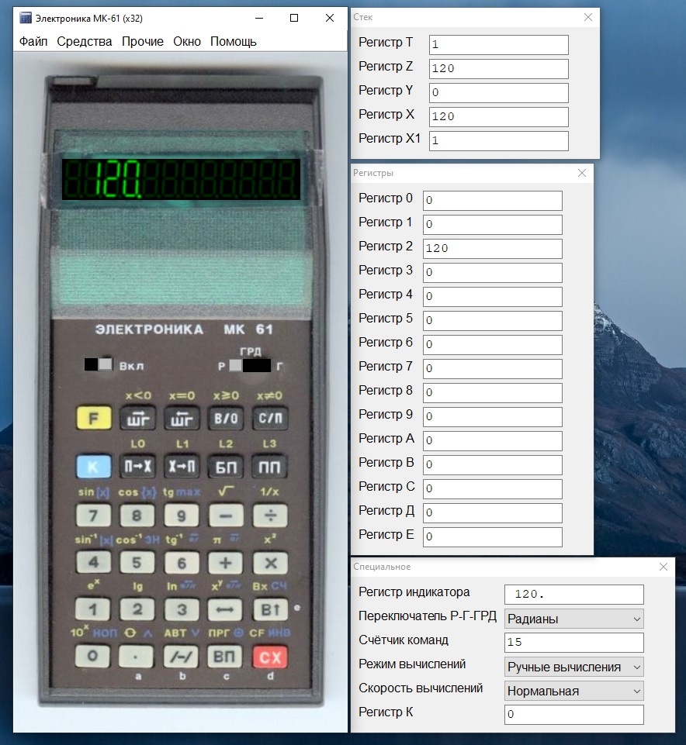The width and height of the screenshot is (686, 745).
Task: Click the Регистр 5 field
Action: coord(492,321)
